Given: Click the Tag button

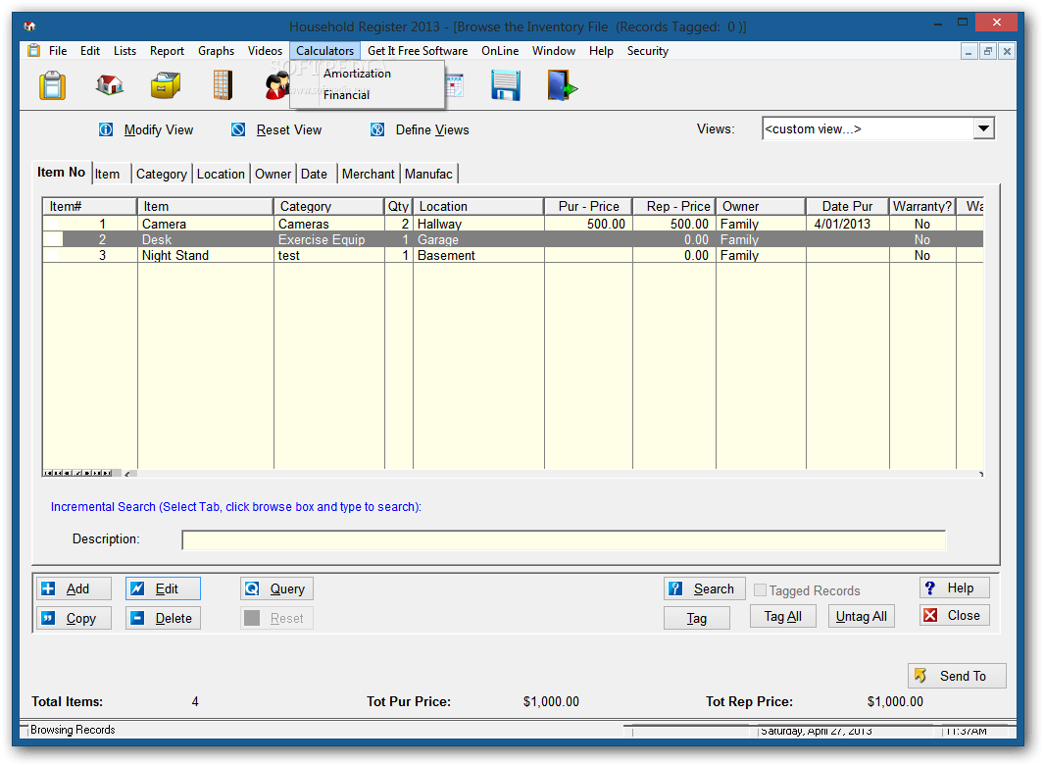Looking at the screenshot, I should (x=696, y=618).
